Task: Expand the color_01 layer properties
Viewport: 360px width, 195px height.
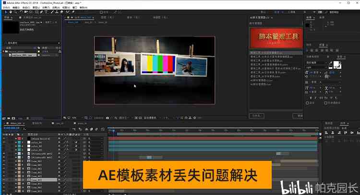Action: [x=16, y=142]
